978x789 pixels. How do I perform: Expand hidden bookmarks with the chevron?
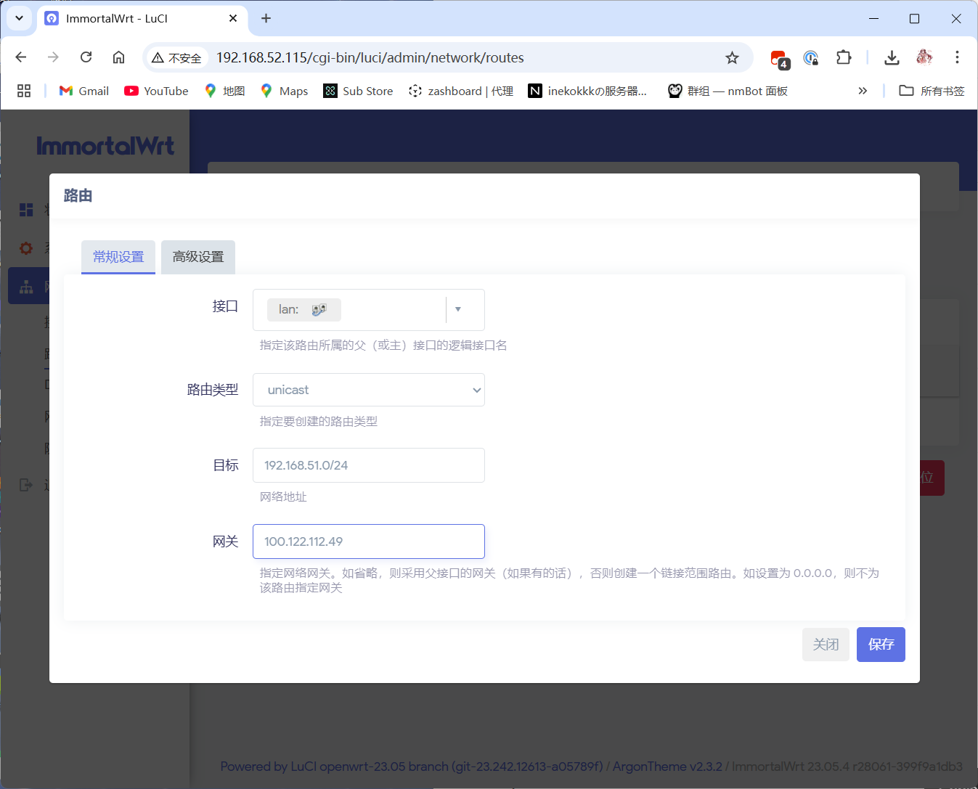point(863,90)
